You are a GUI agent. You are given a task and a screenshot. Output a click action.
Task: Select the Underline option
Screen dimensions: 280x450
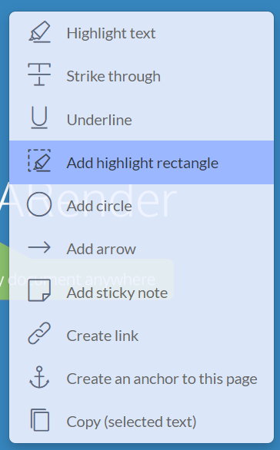pos(142,119)
